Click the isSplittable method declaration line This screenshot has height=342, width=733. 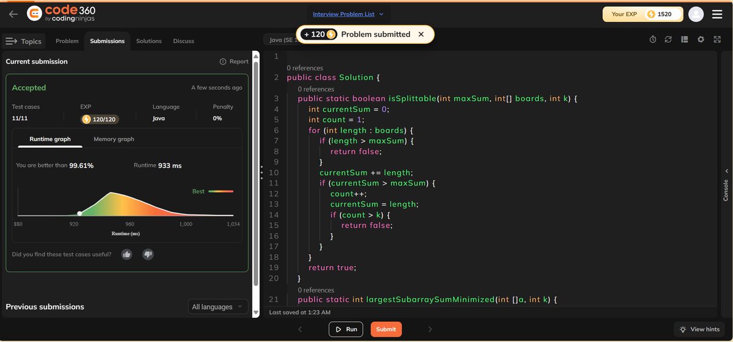[x=437, y=98]
